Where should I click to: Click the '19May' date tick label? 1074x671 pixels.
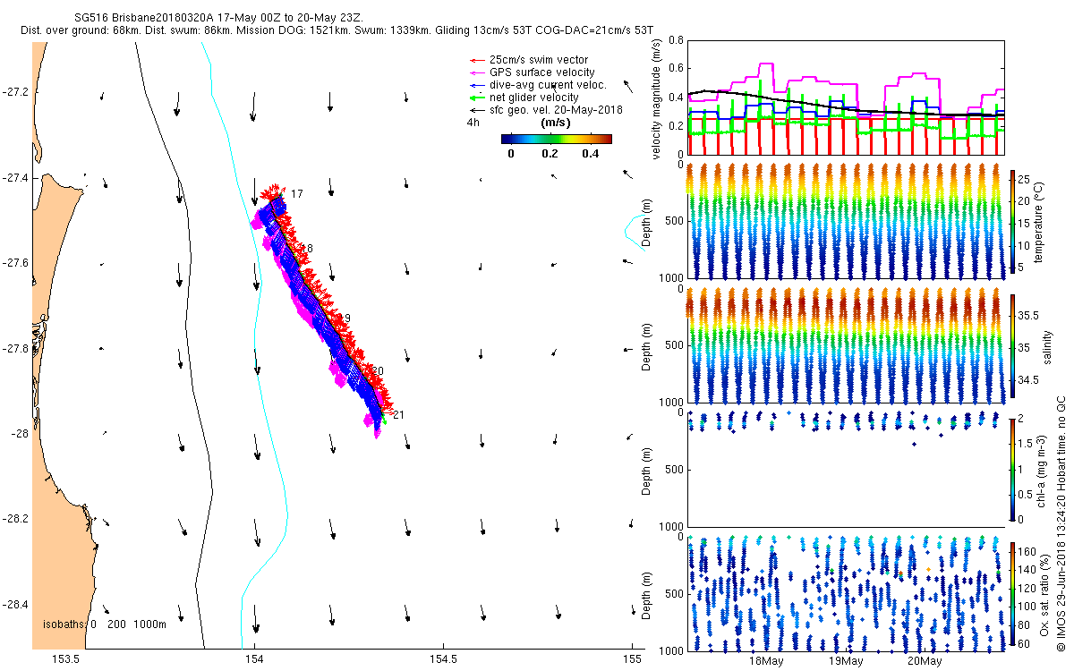pos(845,662)
